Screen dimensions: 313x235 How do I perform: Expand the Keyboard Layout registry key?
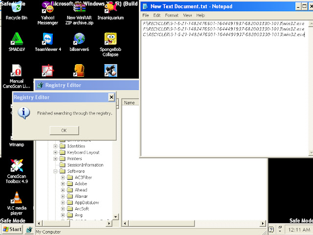pos(55,152)
